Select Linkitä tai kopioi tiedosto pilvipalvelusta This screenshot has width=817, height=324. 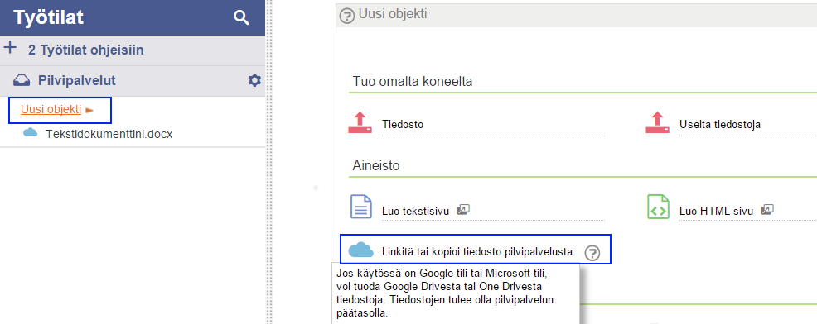pyautogui.click(x=477, y=252)
